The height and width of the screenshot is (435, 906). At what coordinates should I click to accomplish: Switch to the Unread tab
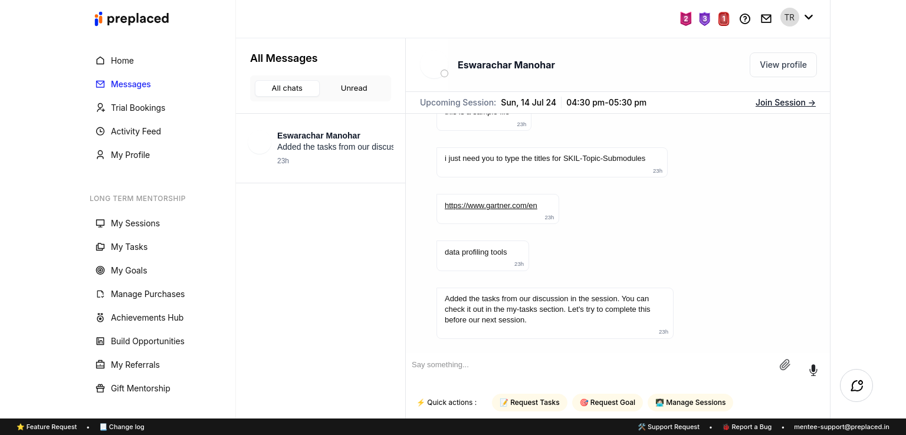coord(354,88)
